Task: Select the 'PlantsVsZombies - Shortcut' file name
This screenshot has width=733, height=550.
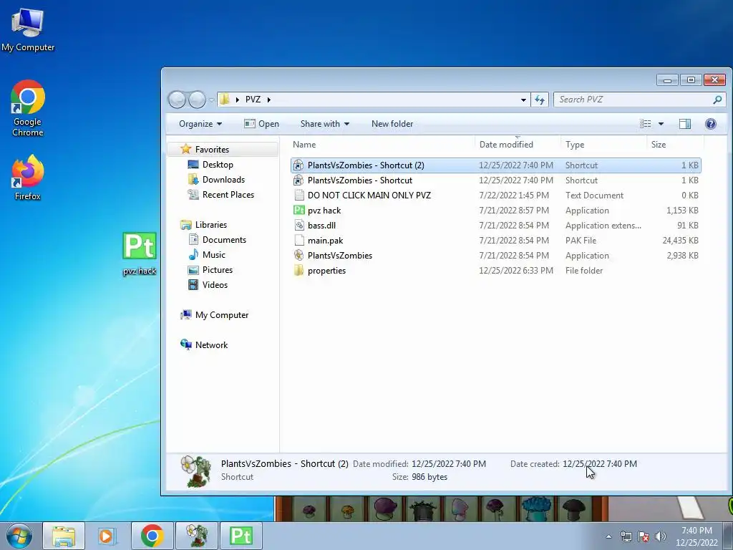Action: (x=360, y=180)
